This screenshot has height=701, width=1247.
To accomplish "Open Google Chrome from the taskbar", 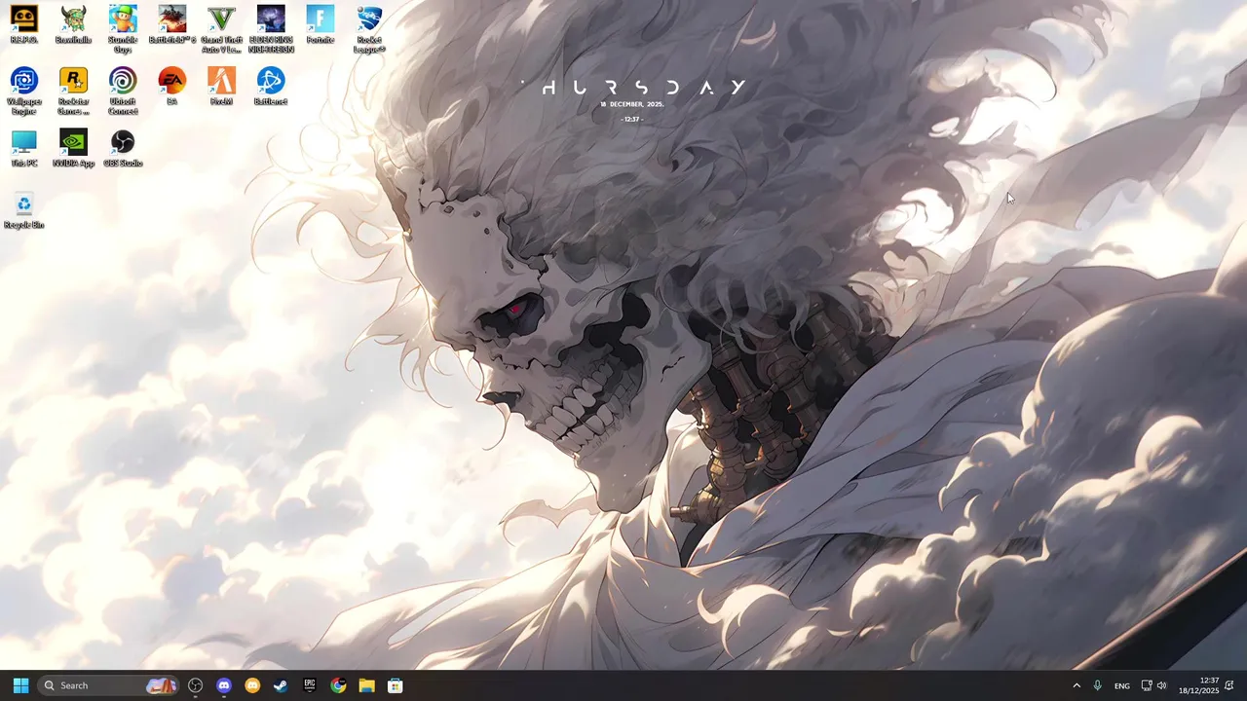I will [x=338, y=685].
